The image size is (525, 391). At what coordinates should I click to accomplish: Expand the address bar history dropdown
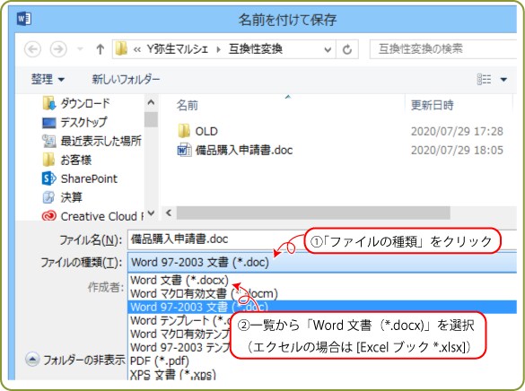[x=328, y=50]
